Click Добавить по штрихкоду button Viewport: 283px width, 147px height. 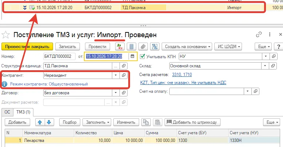(193, 122)
